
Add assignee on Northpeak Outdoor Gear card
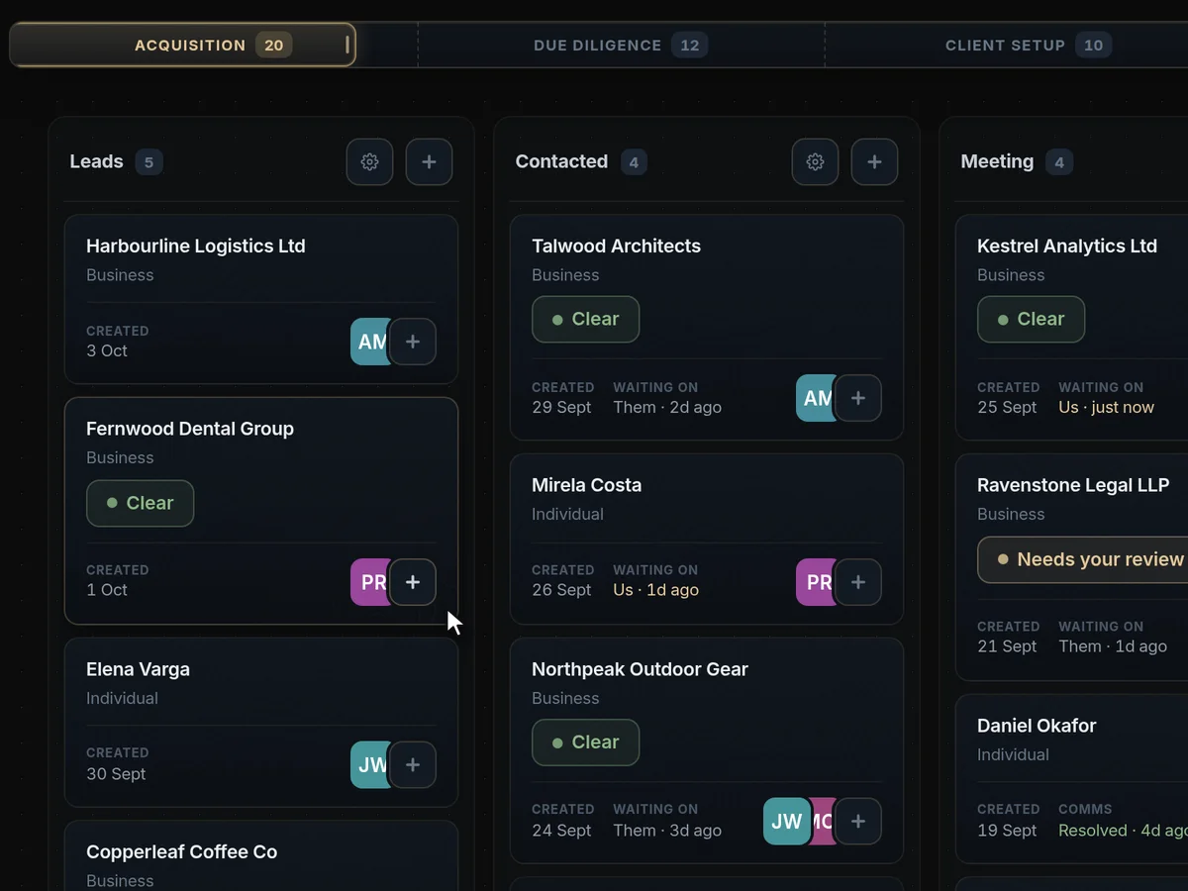(858, 821)
